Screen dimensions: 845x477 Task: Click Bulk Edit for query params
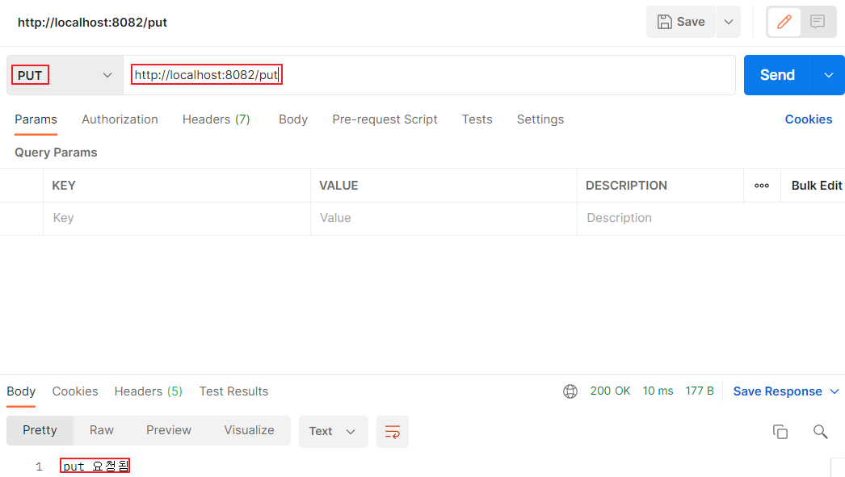coord(817,186)
